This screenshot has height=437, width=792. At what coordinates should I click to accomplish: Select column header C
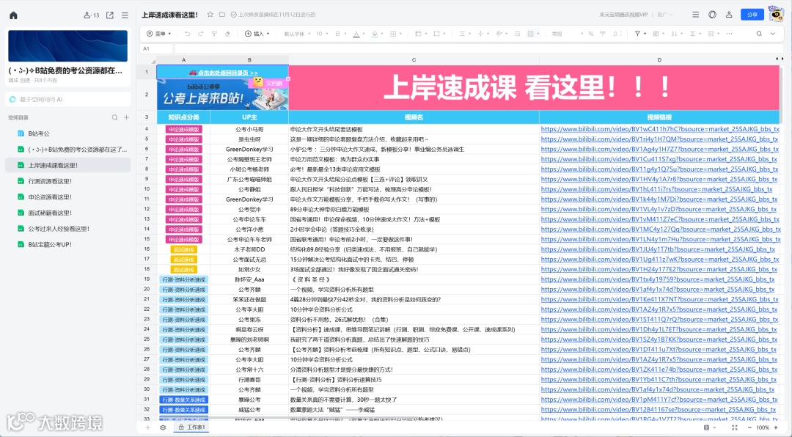[414, 59]
